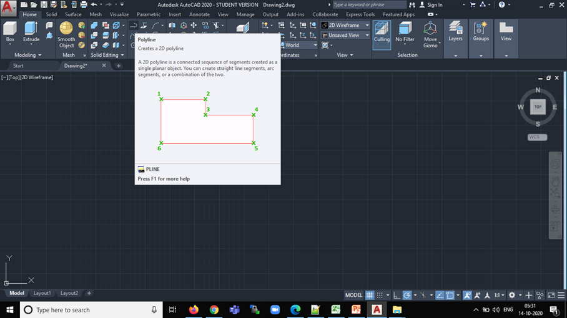Viewport: 567px width, 318px height.
Task: Click the Undo arrow
Action: pos(94,5)
